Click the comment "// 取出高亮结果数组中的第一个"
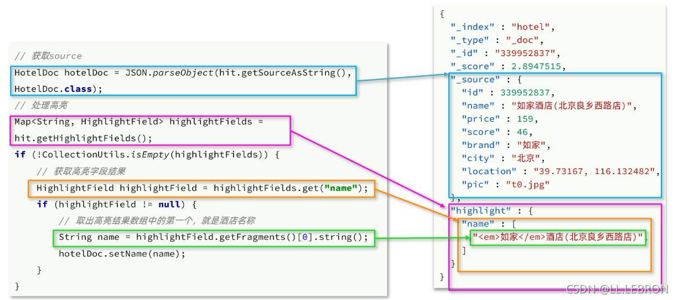Screen dimensions: 677x300 tap(156, 221)
